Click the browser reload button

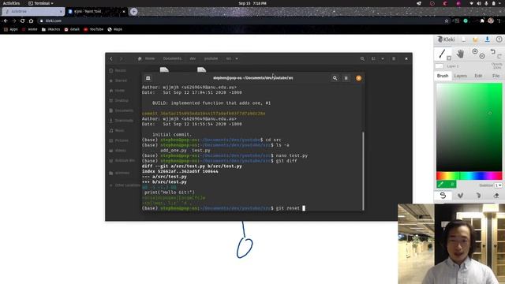click(x=22, y=21)
